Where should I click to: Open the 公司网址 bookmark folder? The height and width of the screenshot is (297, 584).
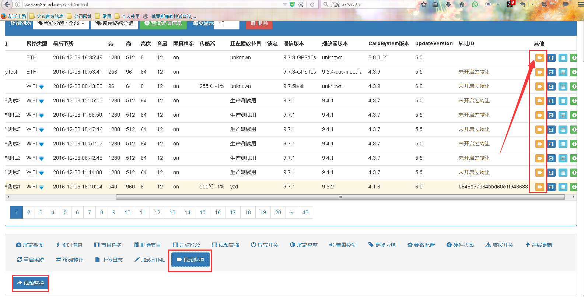[79, 16]
